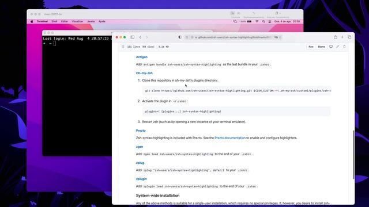This screenshot has height=207, width=369.
Task: Click the translate icon in address bar
Action: click(x=276, y=37)
